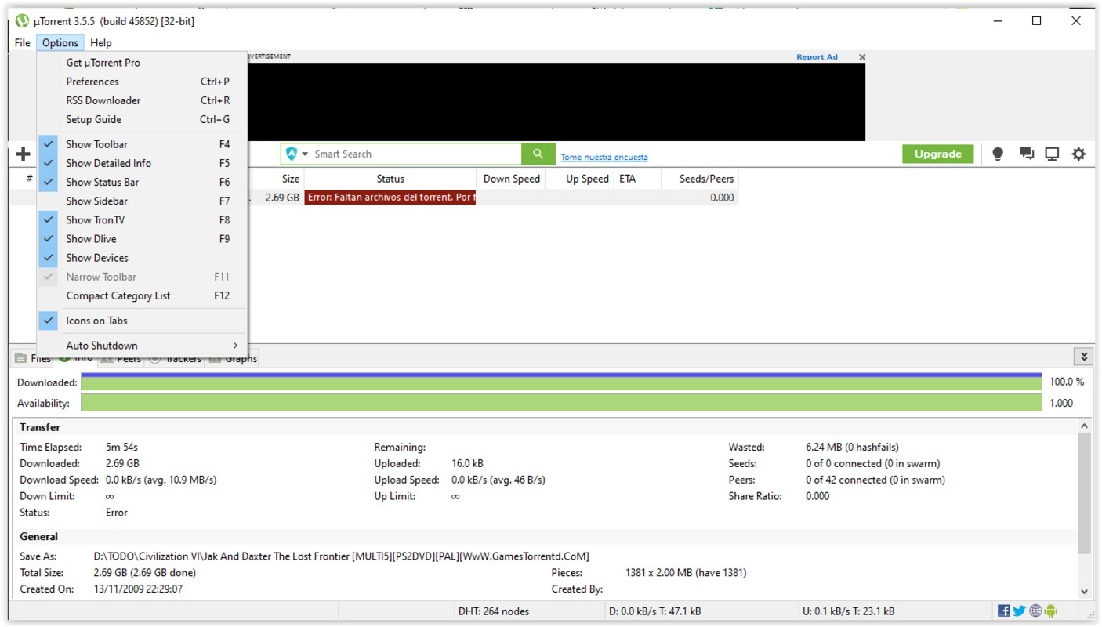
Task: Click the Android icon in status bar
Action: pos(1051,611)
